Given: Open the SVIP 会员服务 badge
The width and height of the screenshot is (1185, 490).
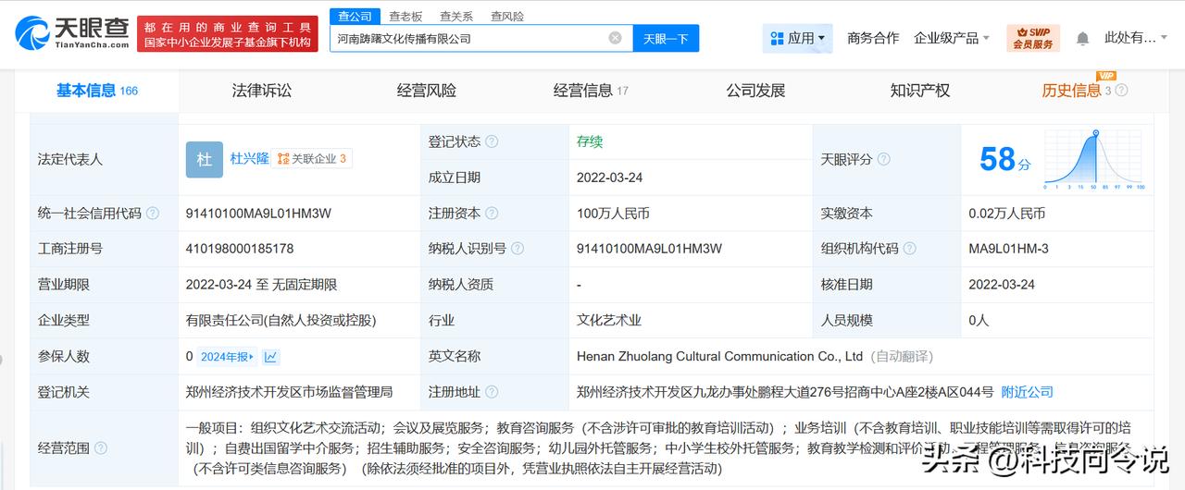Looking at the screenshot, I should tap(1033, 38).
